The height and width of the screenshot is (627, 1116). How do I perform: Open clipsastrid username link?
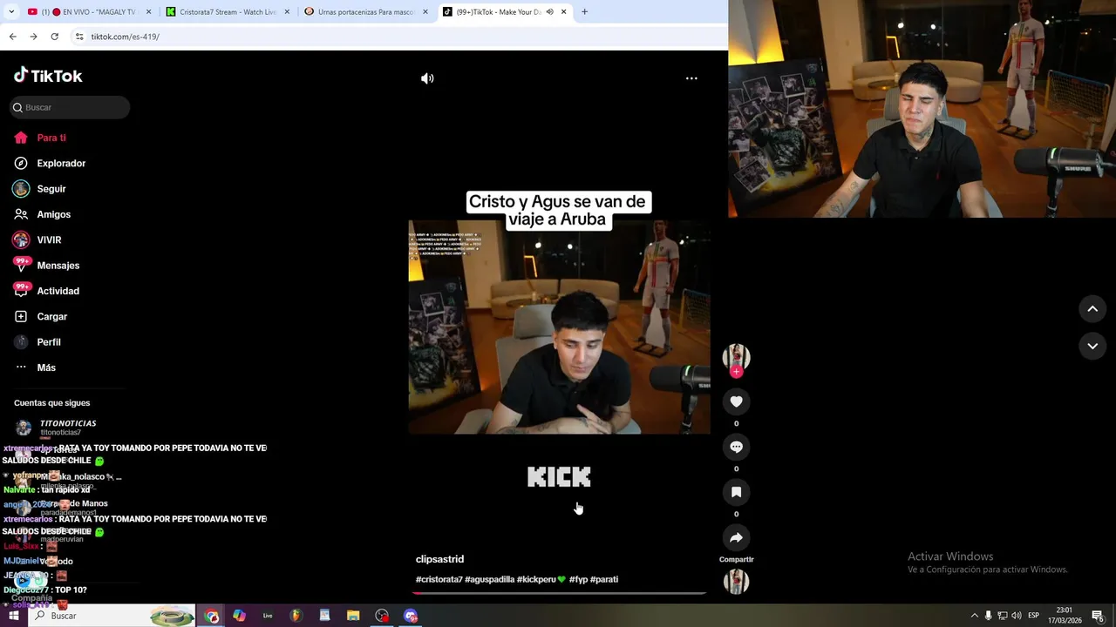[x=439, y=559]
